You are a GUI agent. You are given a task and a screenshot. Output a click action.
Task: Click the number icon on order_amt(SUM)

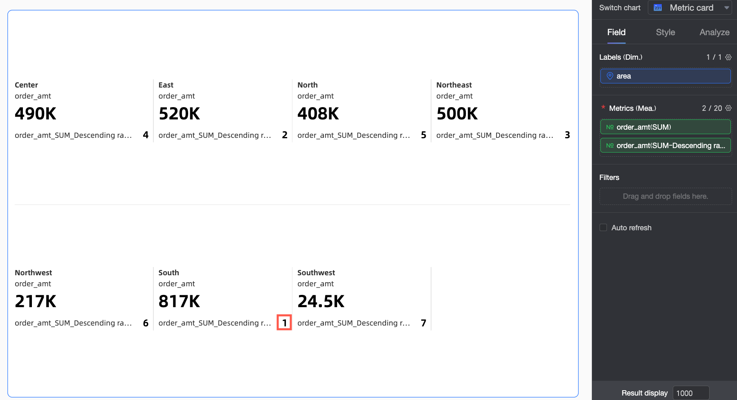(x=609, y=127)
